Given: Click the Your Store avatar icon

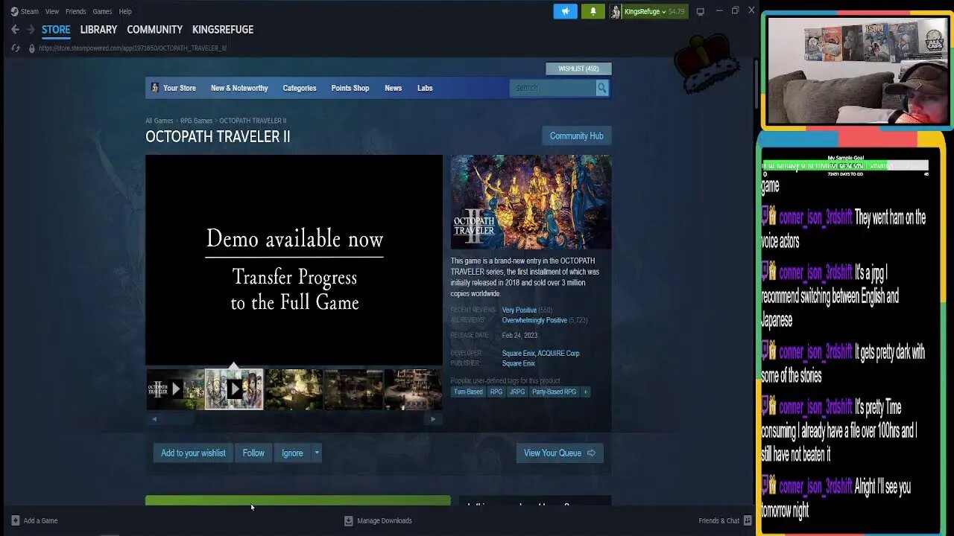Looking at the screenshot, I should (x=154, y=88).
